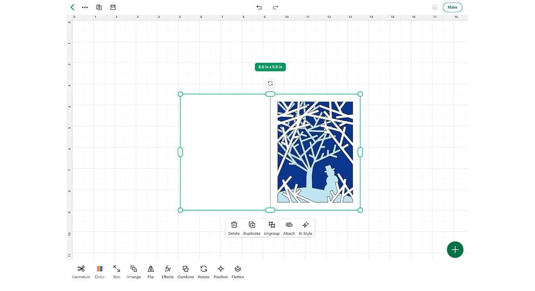Open the Size tool
The height and width of the screenshot is (291, 535).
click(x=116, y=272)
